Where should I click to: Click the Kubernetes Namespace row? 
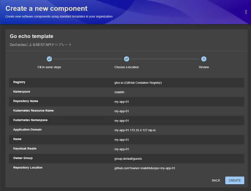(x=125, y=121)
